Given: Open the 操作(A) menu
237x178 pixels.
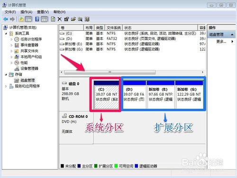Looking at the screenshot, I should (27, 12).
